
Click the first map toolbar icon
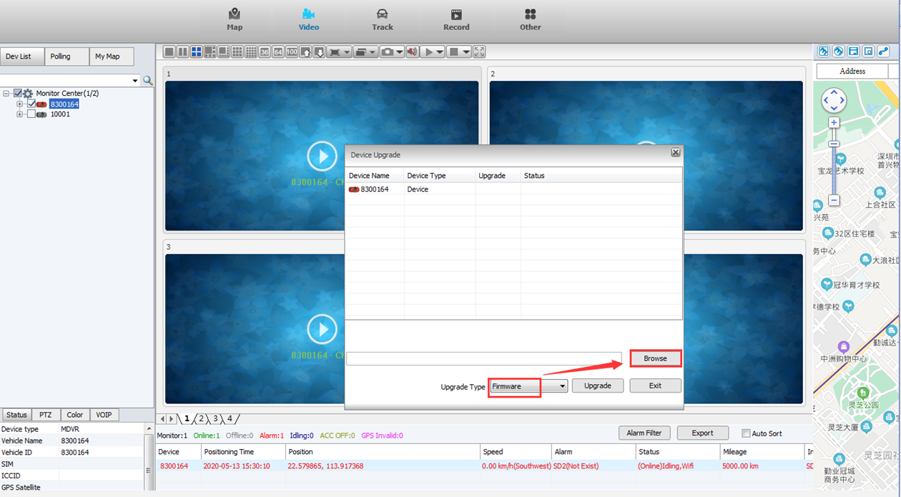point(823,51)
